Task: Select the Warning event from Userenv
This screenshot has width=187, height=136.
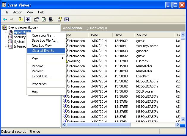Action: click(119, 61)
